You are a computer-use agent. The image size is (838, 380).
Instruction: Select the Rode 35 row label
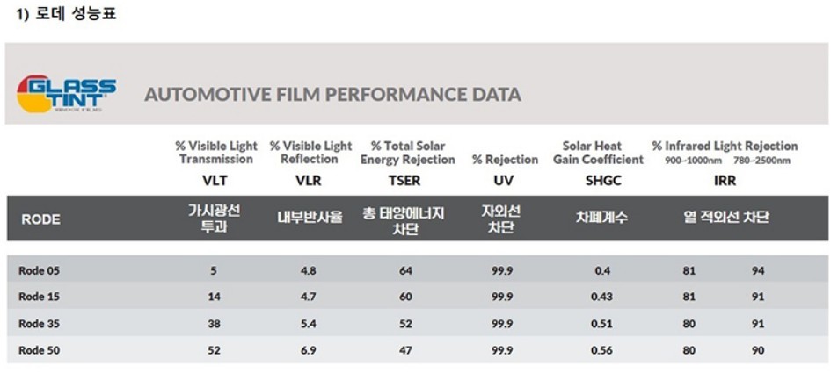[40, 323]
